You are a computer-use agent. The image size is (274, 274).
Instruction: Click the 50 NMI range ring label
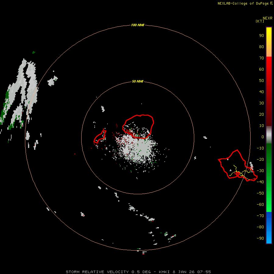[138, 81]
